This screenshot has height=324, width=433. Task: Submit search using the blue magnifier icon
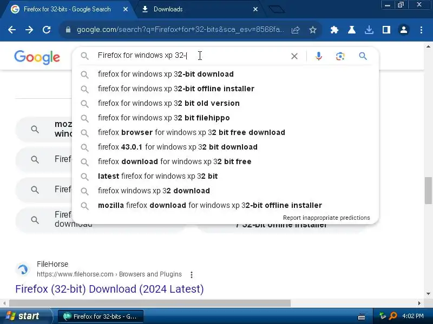[x=363, y=56]
